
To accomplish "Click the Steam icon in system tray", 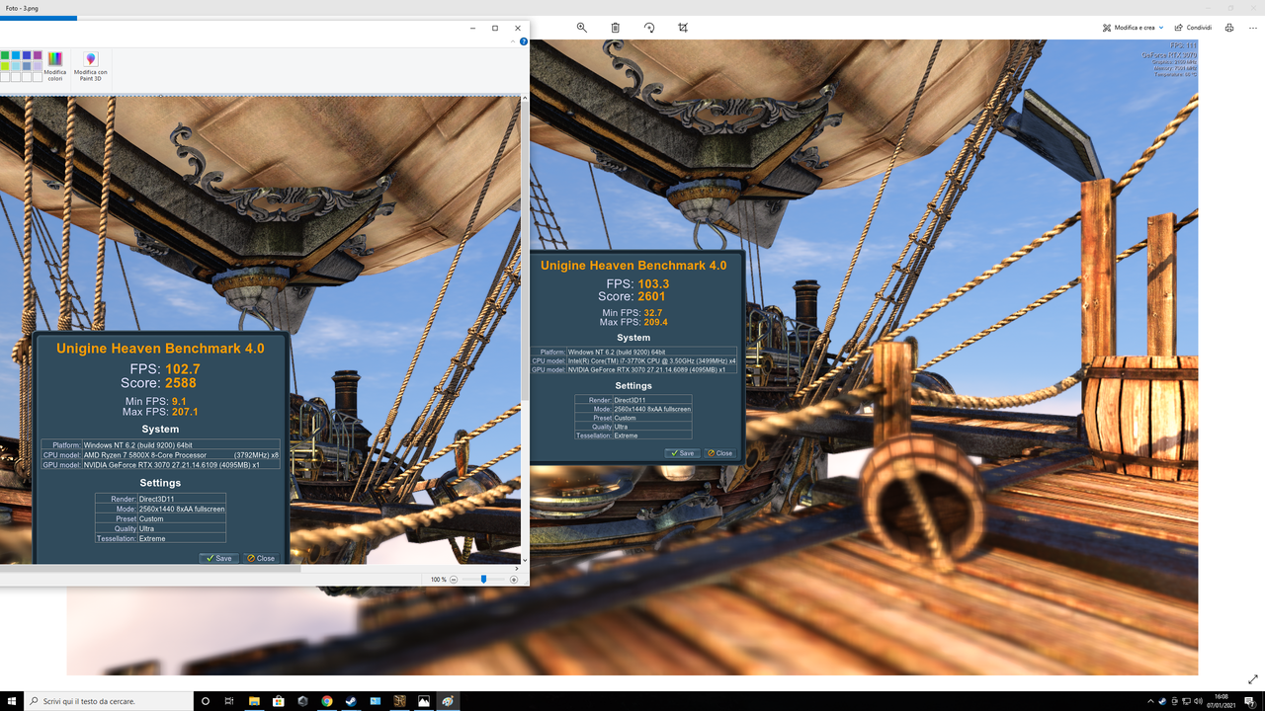I will (x=1163, y=701).
